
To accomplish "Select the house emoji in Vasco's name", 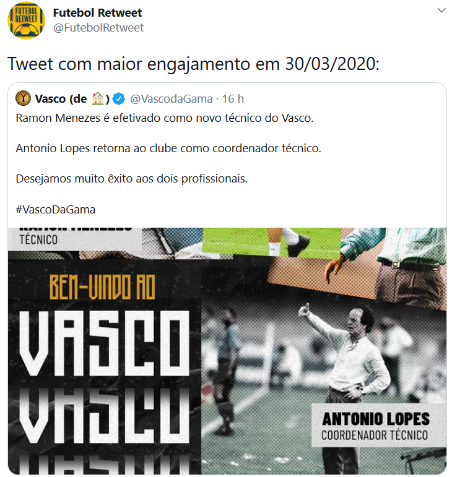I will click(x=98, y=98).
